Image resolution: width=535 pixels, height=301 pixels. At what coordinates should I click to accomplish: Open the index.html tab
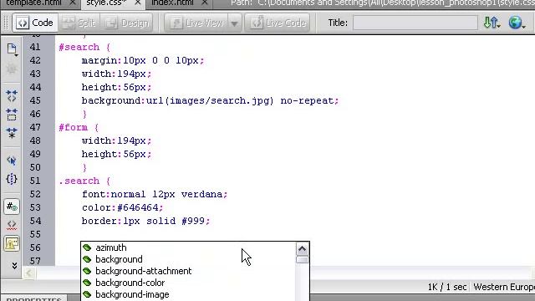[x=172, y=3]
